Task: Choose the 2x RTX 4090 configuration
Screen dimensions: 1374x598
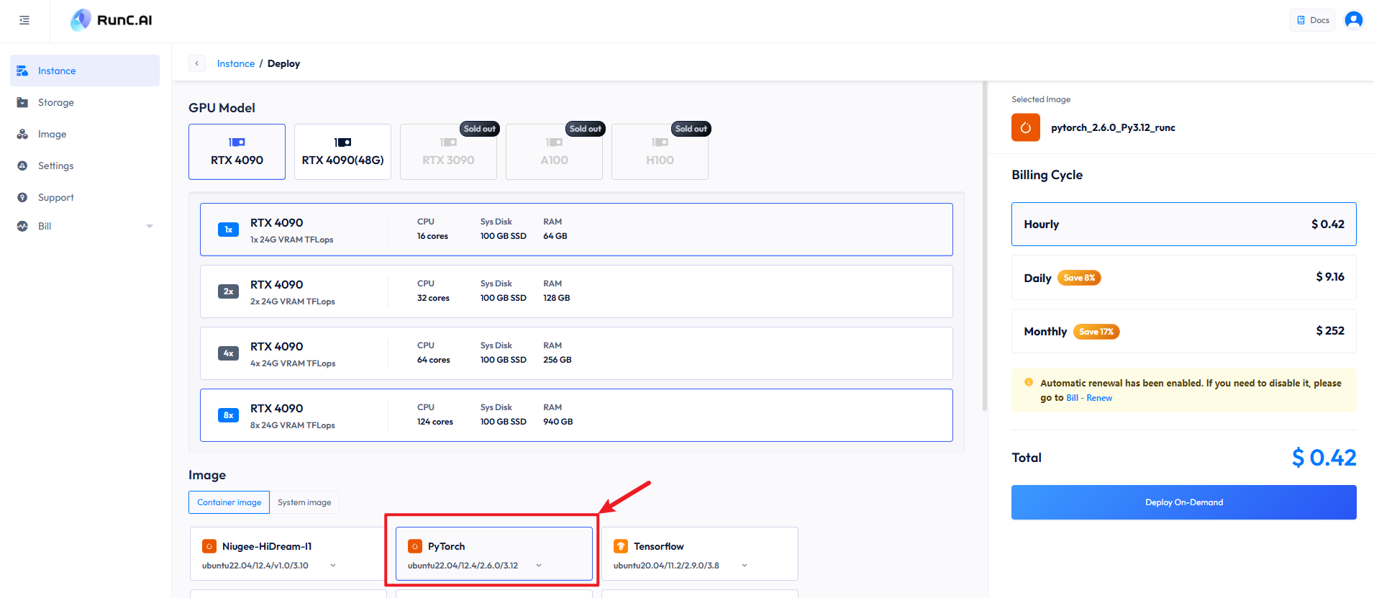Action: 576,291
